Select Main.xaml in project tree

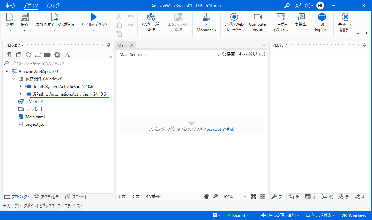[x=35, y=117]
